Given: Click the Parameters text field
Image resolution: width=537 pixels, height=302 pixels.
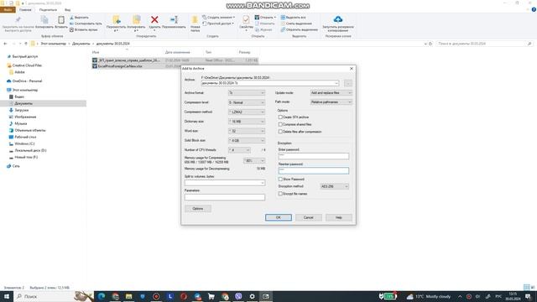Looking at the screenshot, I should 225,197.
